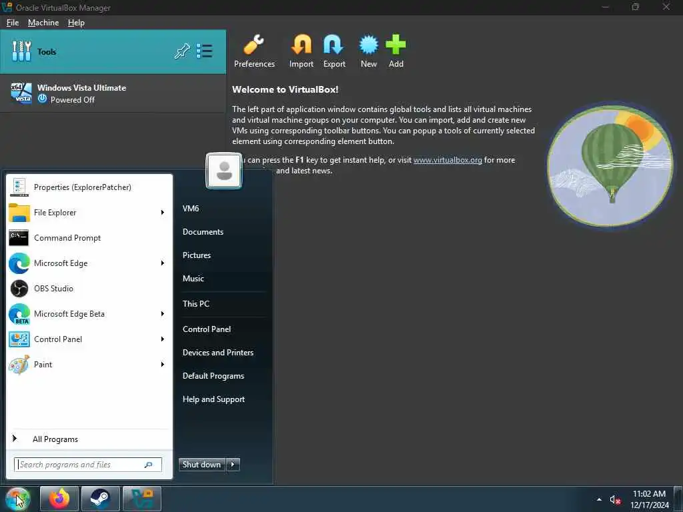Expand Paint recent files arrow
This screenshot has width=683, height=512.
pyautogui.click(x=163, y=364)
